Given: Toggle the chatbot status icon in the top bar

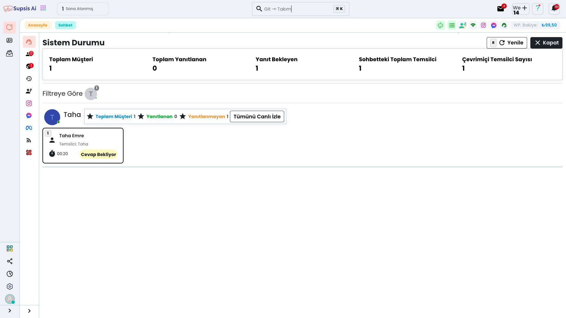Looking at the screenshot, I should (440, 25).
